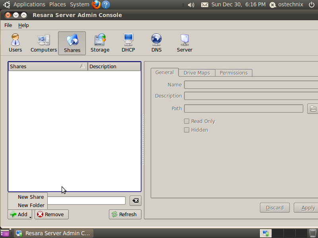Switch to the Drive Maps tab
318x238 pixels.
pyautogui.click(x=197, y=73)
